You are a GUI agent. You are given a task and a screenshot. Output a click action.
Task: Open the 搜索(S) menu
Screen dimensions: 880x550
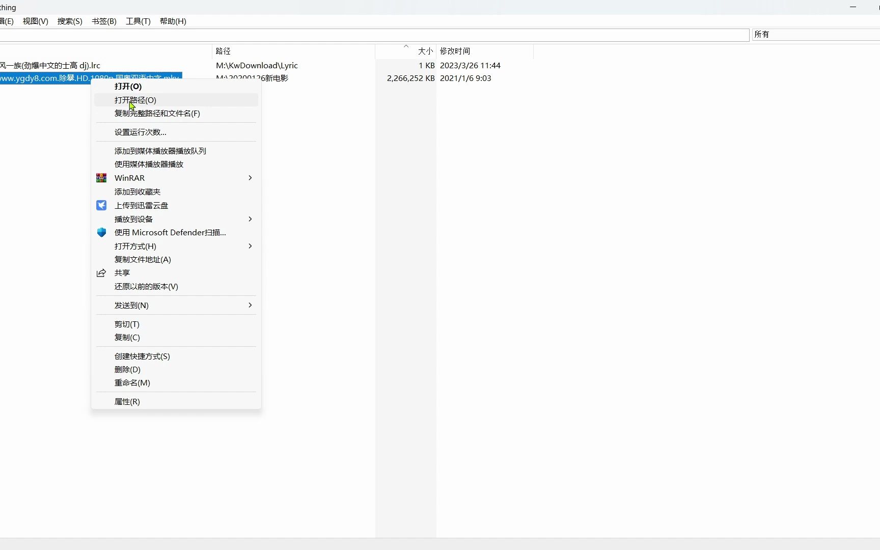pyautogui.click(x=70, y=21)
